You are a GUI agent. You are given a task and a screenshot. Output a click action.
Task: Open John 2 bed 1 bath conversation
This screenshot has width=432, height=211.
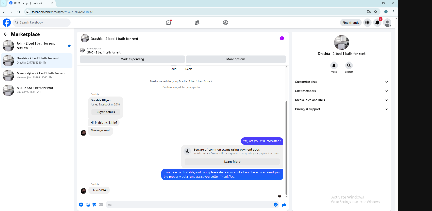(x=37, y=46)
